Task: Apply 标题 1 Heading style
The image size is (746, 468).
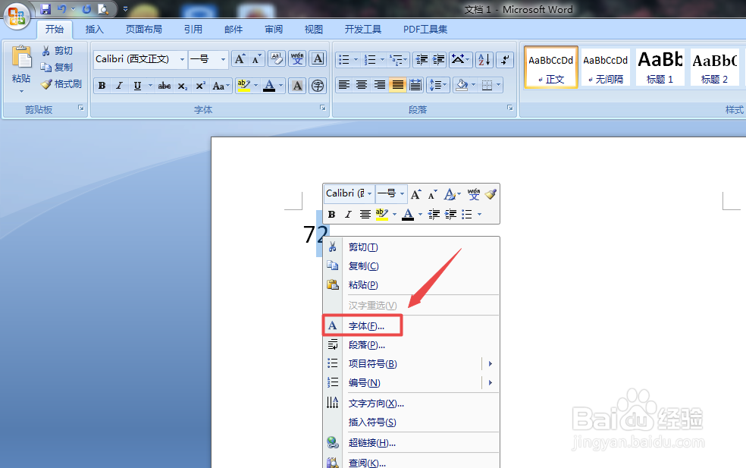Action: point(660,68)
